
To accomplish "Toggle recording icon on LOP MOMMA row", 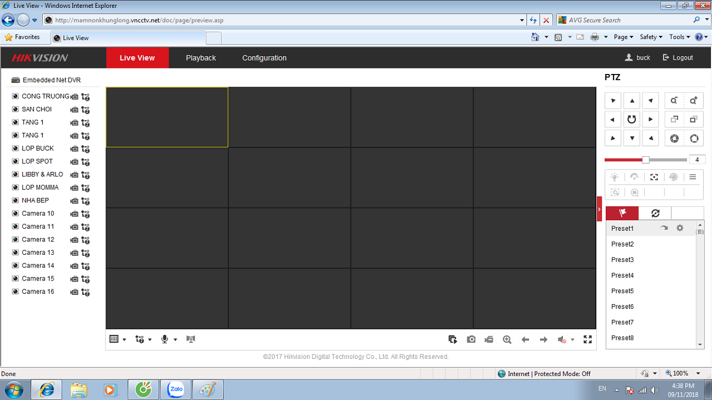I will (x=74, y=188).
